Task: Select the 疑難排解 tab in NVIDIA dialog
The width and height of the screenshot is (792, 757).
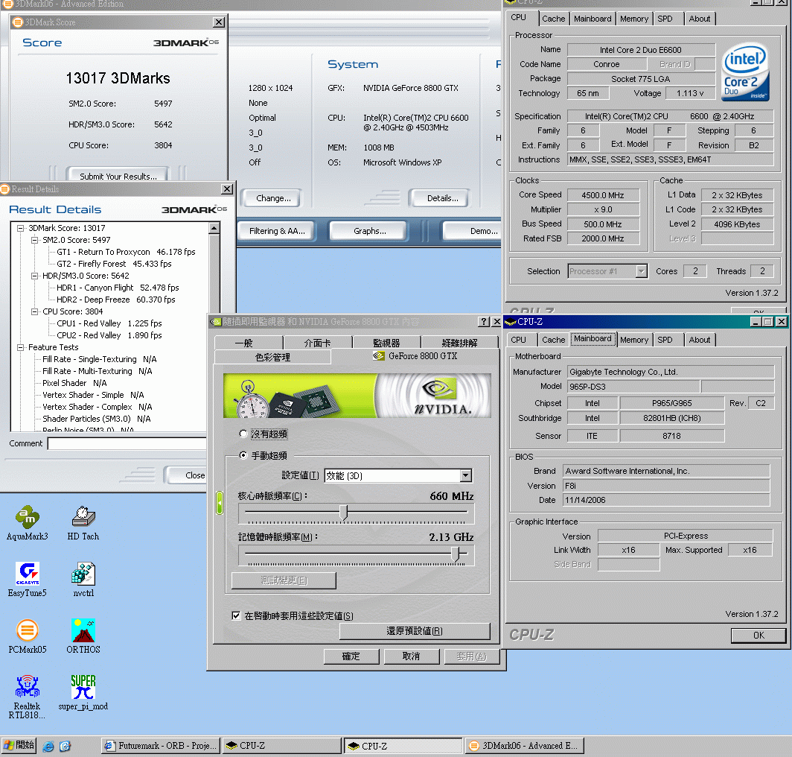Action: tap(460, 343)
